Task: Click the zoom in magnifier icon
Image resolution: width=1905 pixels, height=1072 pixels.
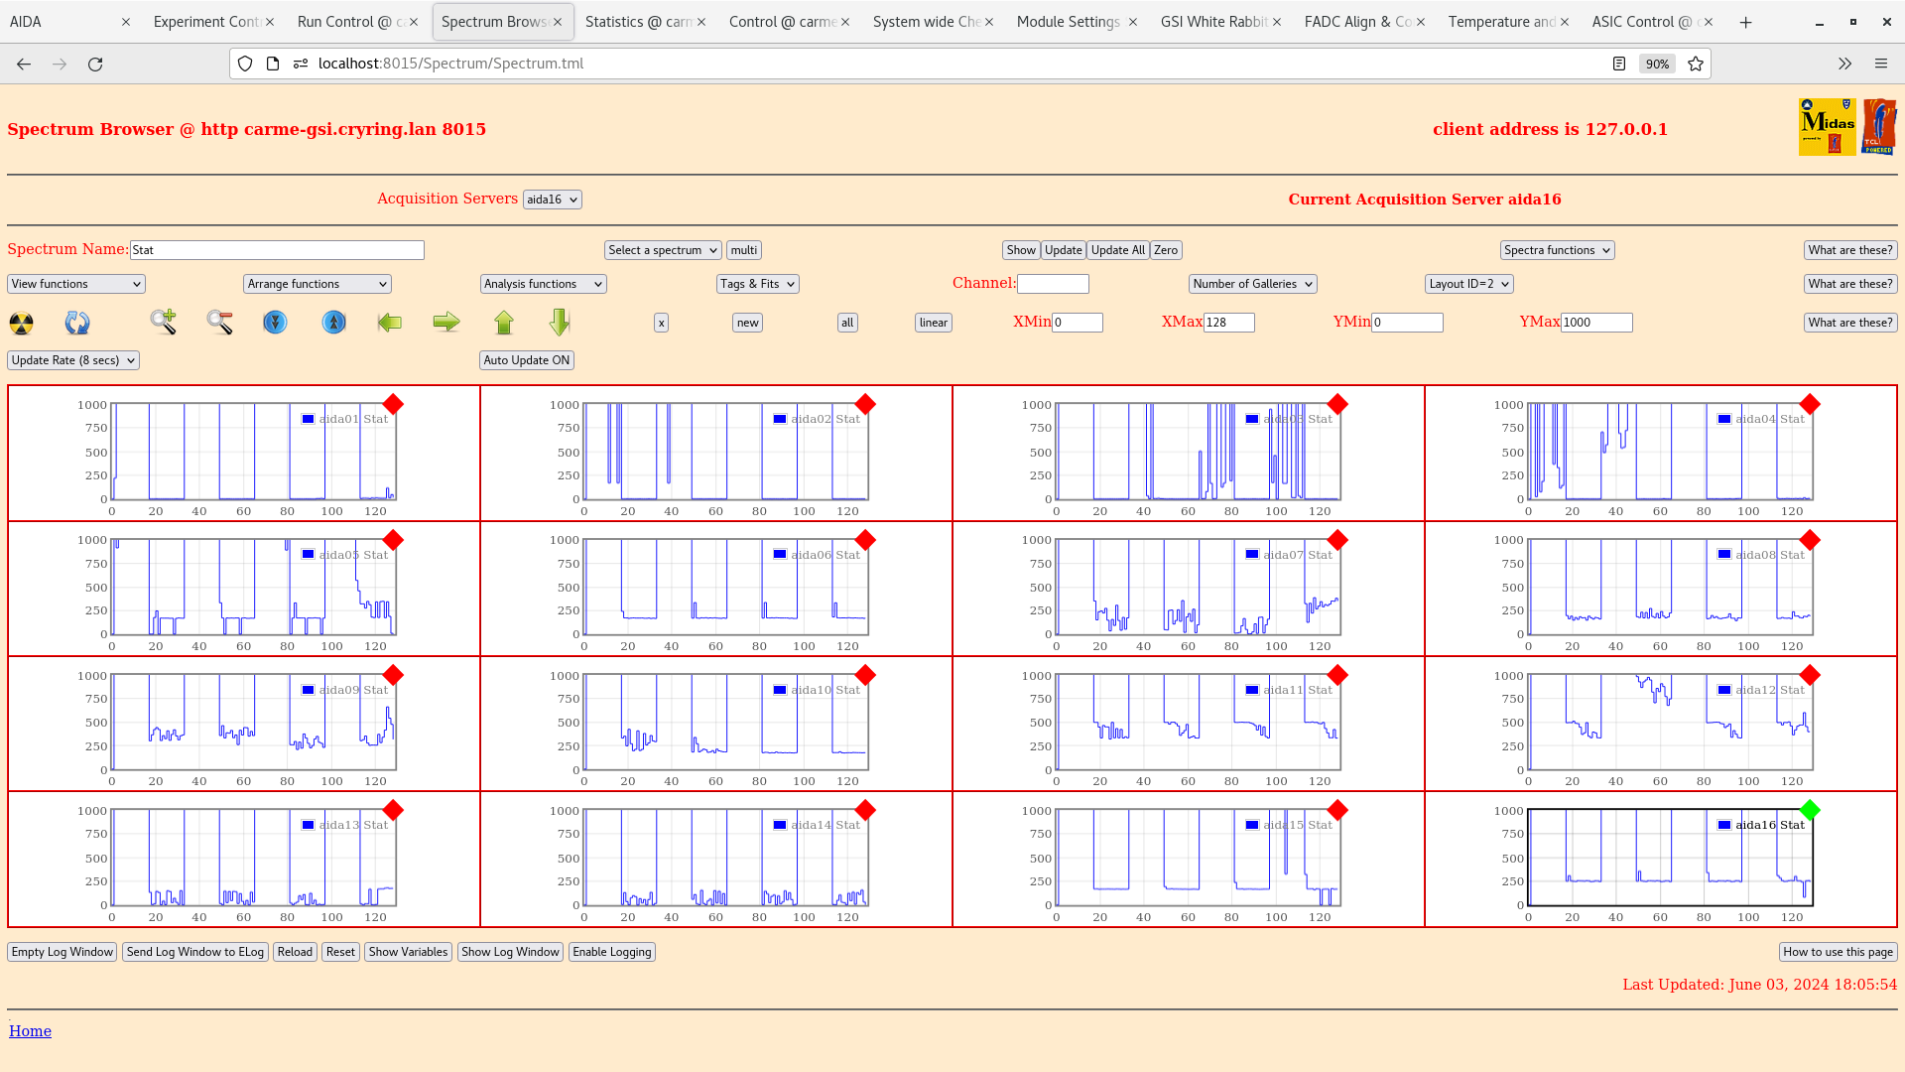Action: pos(163,322)
